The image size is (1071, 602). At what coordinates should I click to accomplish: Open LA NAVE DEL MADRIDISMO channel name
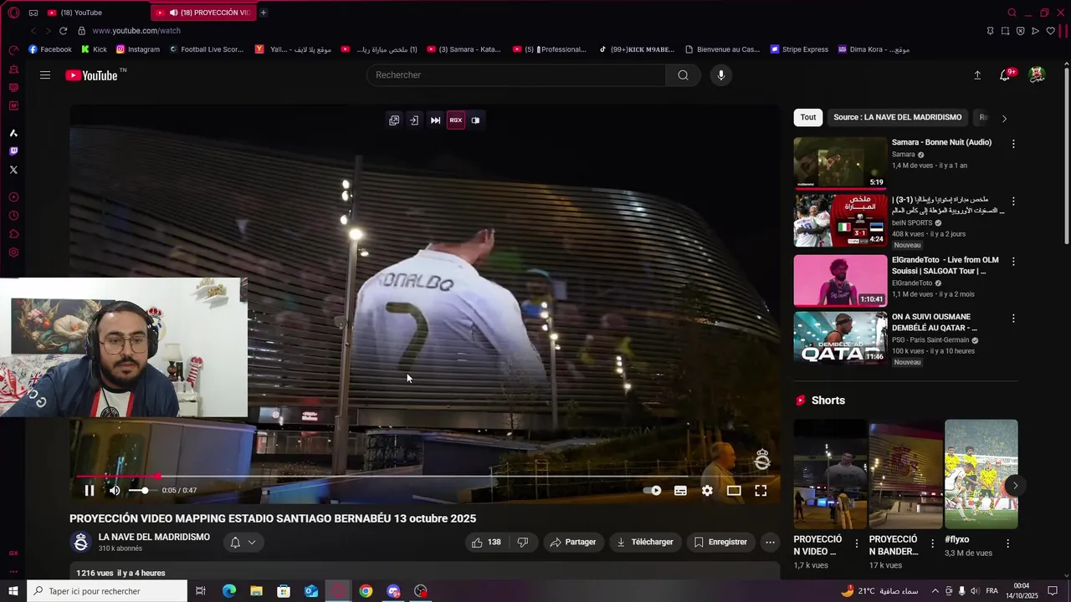[x=154, y=538]
